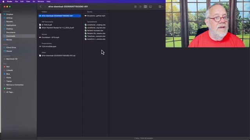Open the Window menu

pos(41,2)
